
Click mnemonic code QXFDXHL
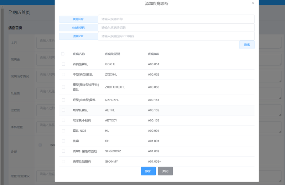(x=112, y=100)
